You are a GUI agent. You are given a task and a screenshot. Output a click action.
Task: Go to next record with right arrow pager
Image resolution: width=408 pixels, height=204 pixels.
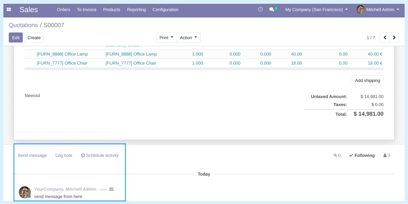(x=394, y=37)
